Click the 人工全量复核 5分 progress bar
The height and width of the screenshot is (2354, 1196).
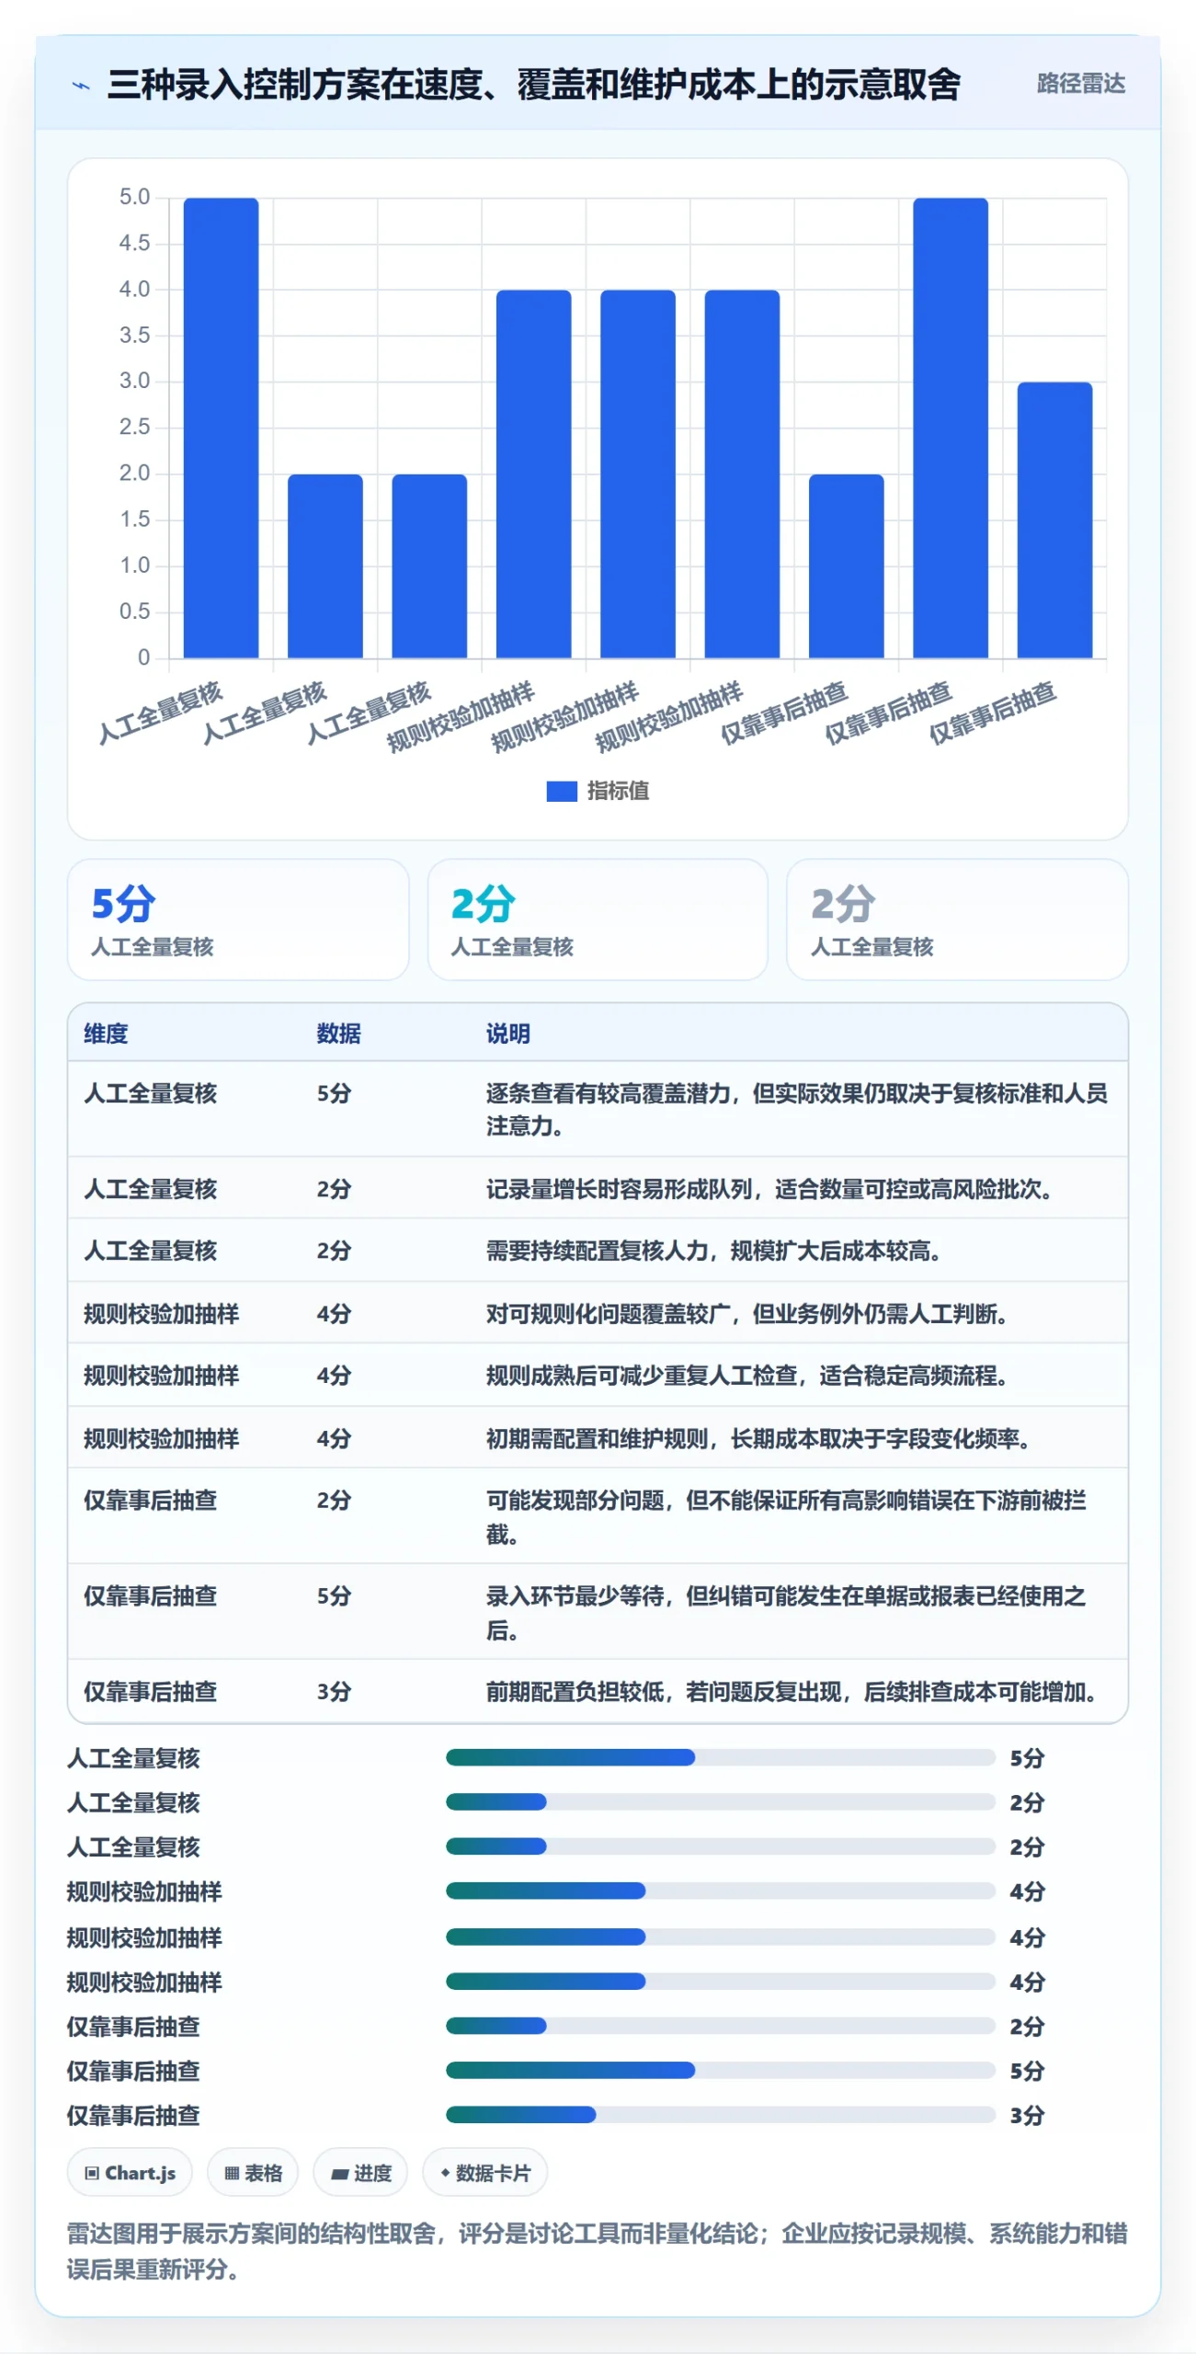pos(720,1757)
